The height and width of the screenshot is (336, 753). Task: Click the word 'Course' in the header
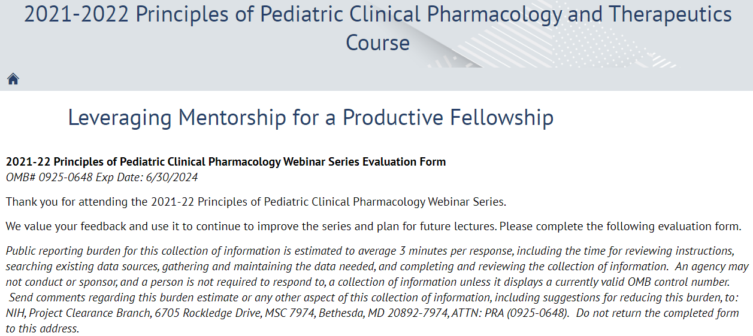click(377, 43)
